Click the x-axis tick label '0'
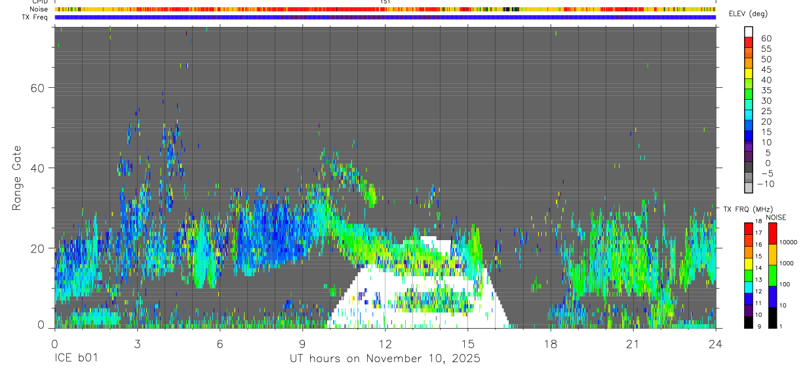This screenshot has height=372, width=805. [54, 344]
